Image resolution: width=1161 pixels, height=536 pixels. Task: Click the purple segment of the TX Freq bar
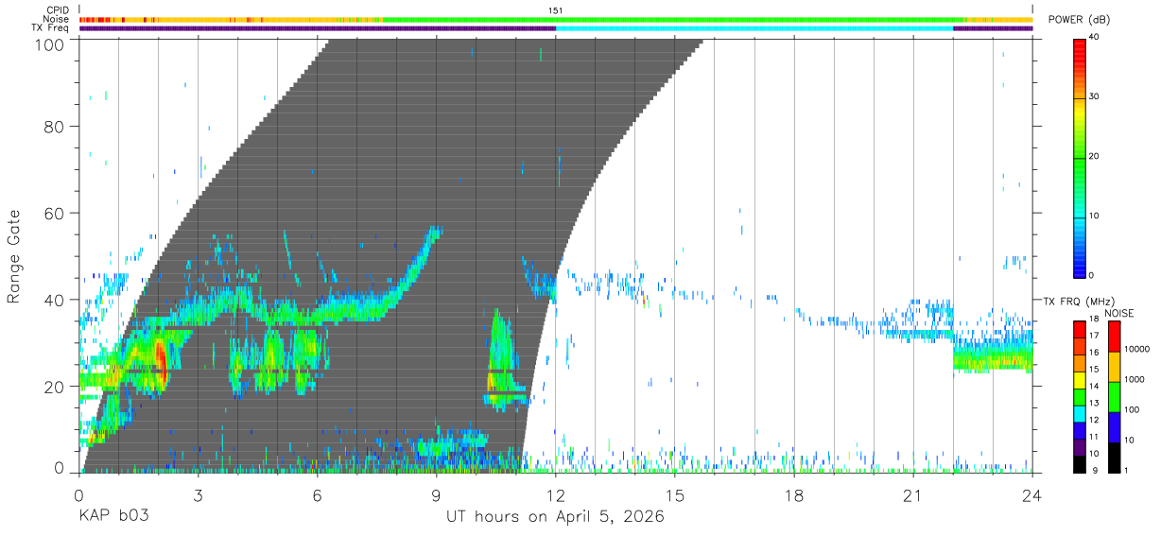[318, 28]
